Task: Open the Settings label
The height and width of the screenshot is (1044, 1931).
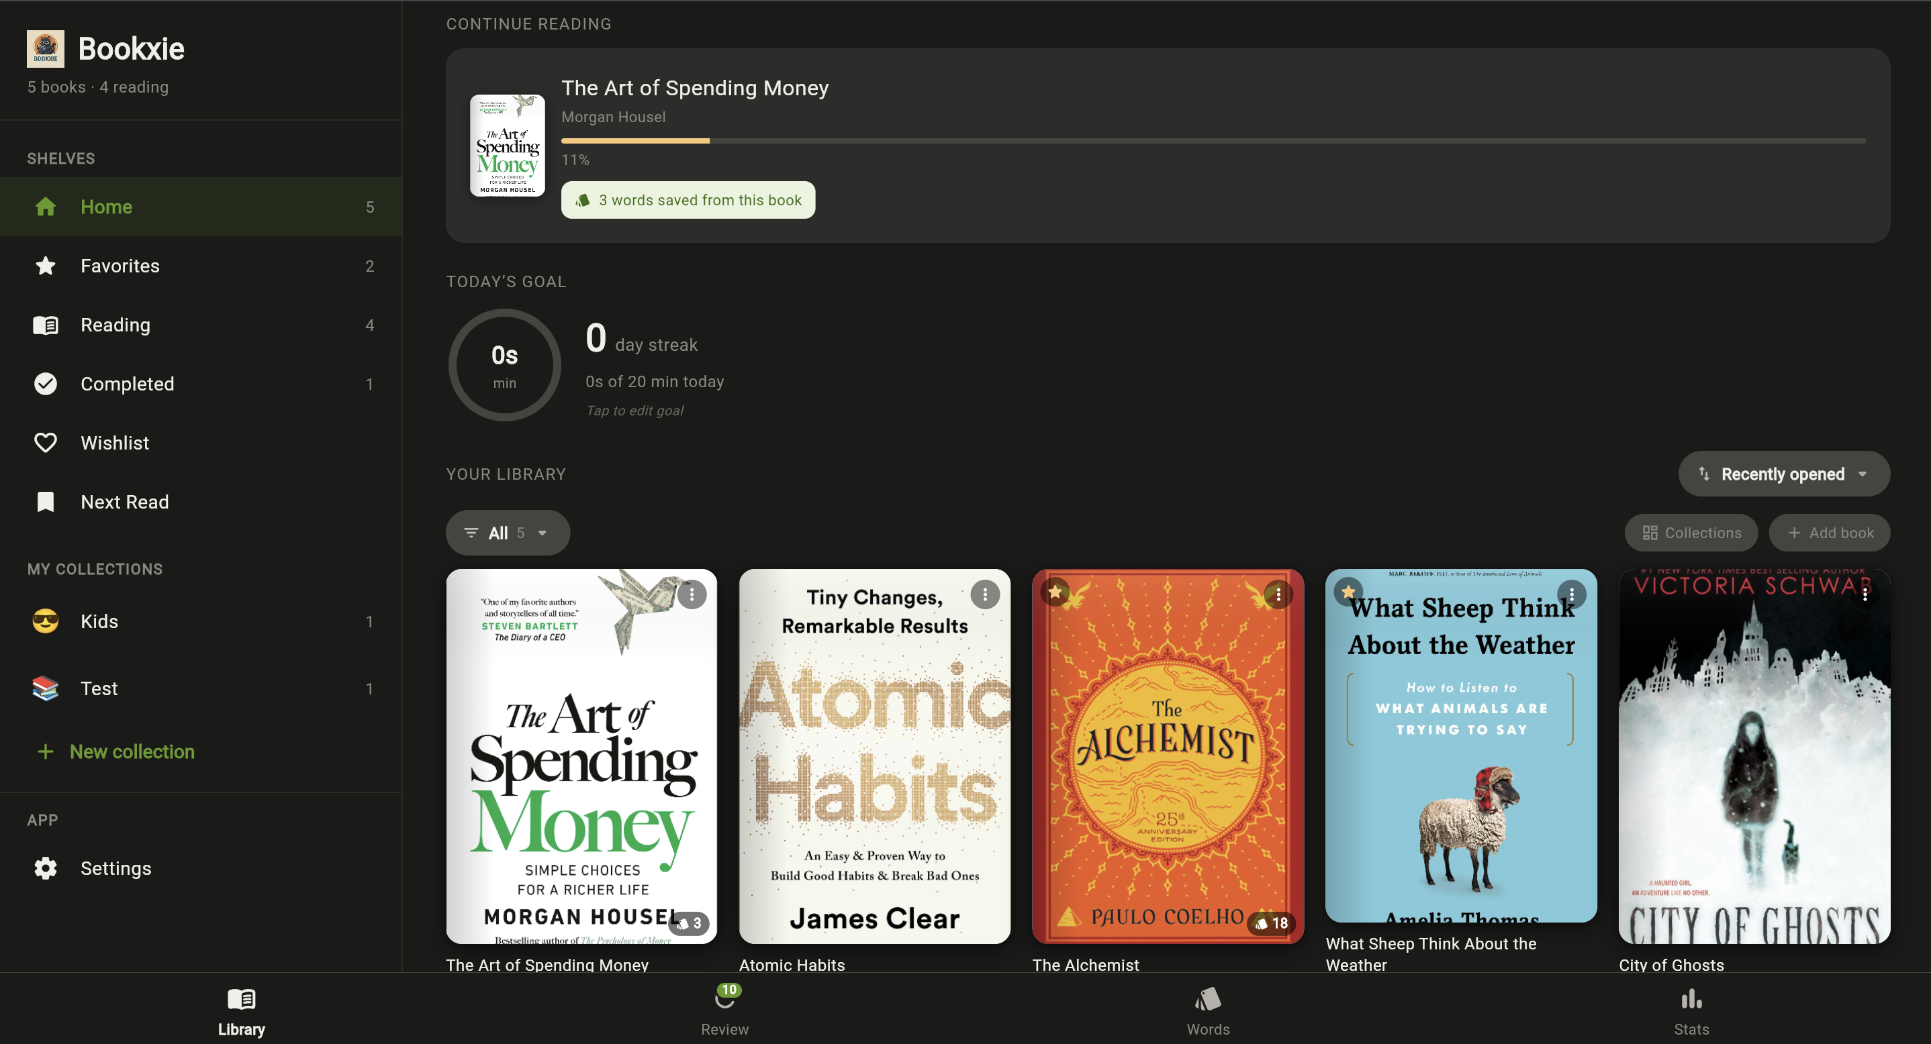Action: (116, 868)
